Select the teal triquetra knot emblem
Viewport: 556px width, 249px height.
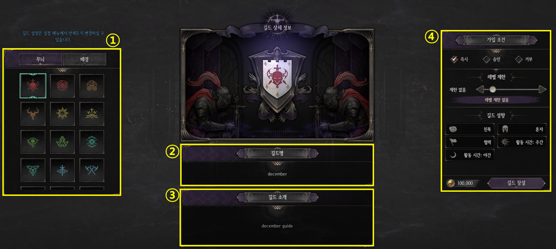(x=33, y=170)
